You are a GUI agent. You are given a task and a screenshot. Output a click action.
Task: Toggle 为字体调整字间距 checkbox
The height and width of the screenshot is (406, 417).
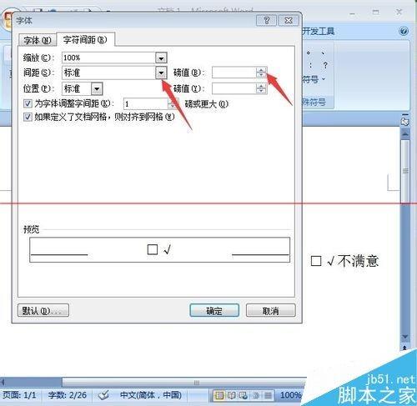click(28, 103)
